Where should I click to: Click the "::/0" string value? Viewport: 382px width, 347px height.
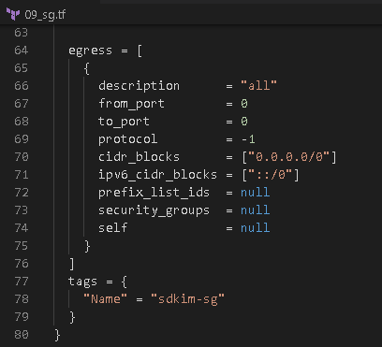coord(271,175)
